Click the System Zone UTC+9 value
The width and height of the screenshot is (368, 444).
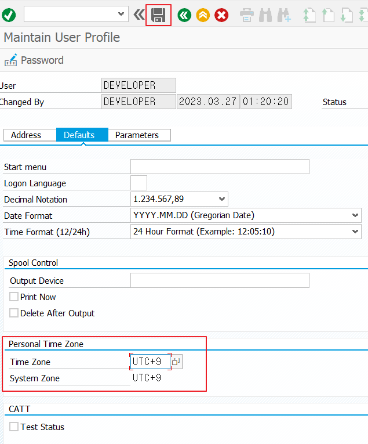[x=147, y=378]
